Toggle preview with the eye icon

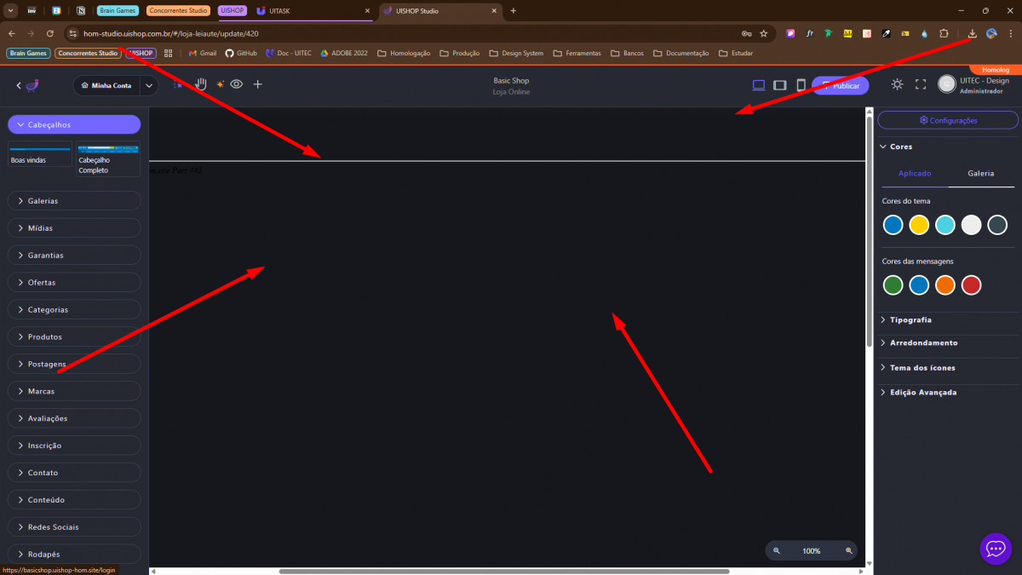point(237,84)
